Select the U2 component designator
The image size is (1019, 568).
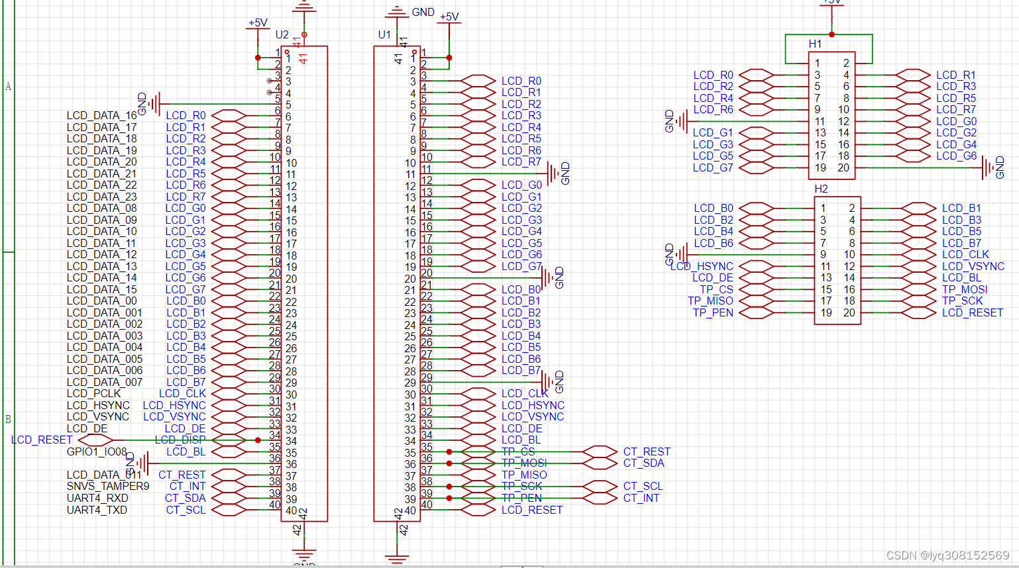coord(282,34)
